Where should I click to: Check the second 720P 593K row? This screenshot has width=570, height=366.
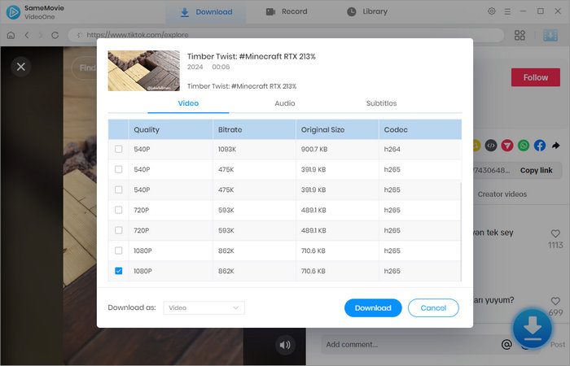[119, 230]
